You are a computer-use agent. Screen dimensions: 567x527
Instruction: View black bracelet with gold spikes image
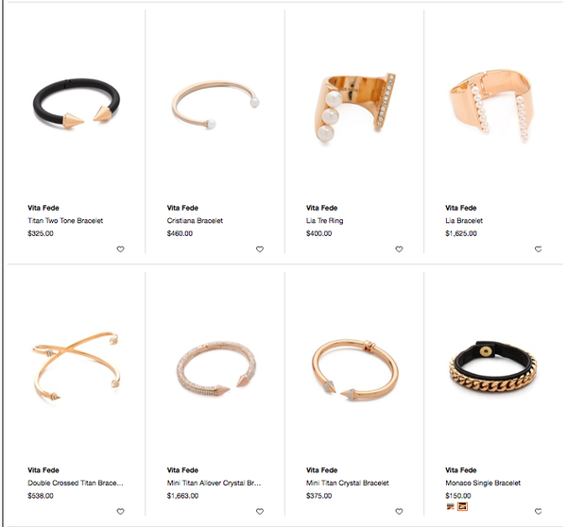pos(77,103)
